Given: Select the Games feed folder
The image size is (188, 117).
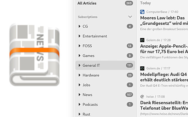Looking at the screenshot, I should pyautogui.click(x=88, y=56).
